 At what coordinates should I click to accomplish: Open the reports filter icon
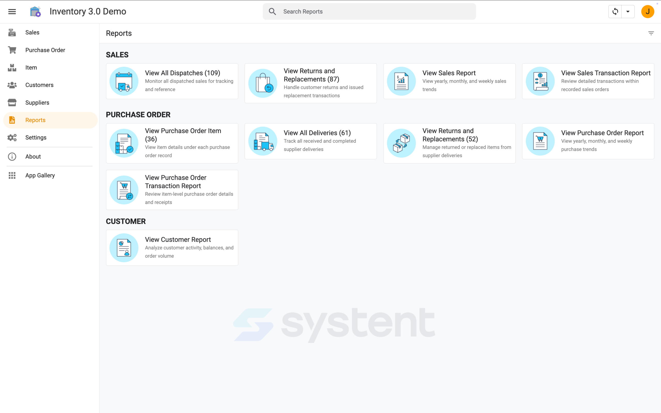click(651, 33)
